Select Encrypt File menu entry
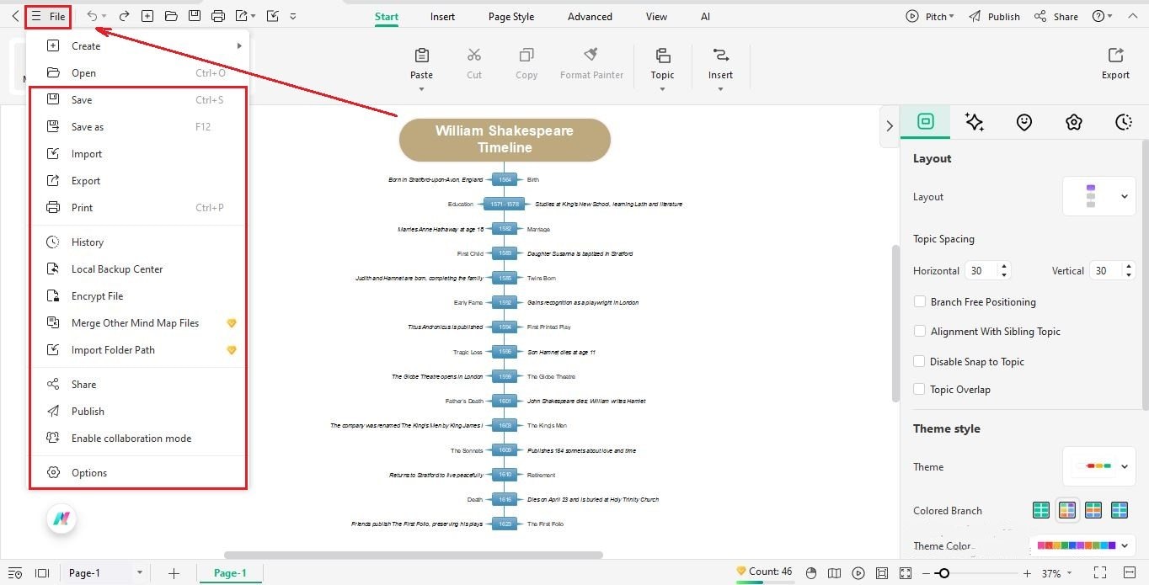 (x=139, y=295)
